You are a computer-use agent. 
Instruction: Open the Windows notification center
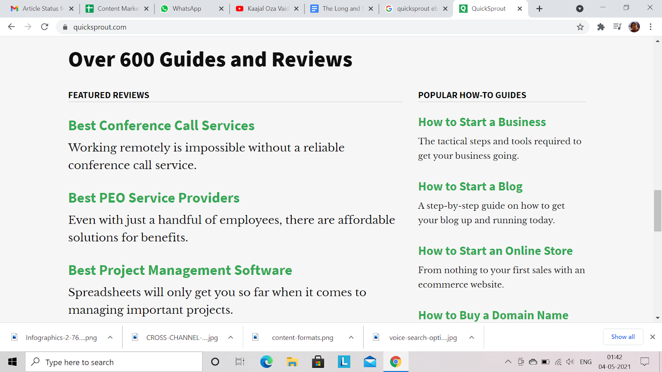point(645,362)
